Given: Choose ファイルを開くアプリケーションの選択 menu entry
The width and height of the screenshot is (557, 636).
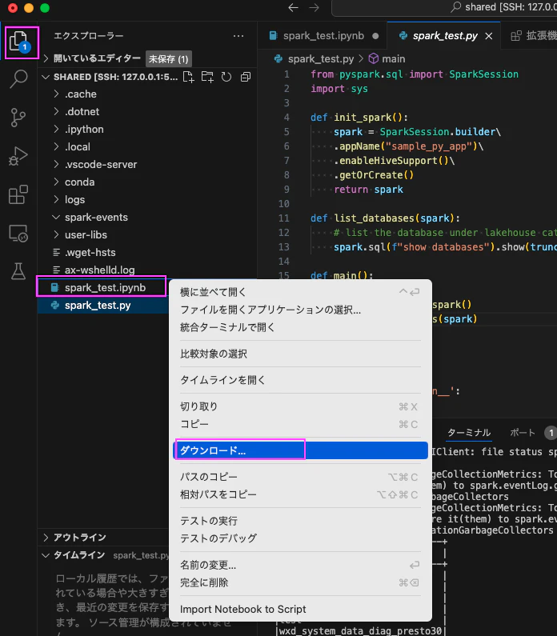Looking at the screenshot, I should point(300,310).
